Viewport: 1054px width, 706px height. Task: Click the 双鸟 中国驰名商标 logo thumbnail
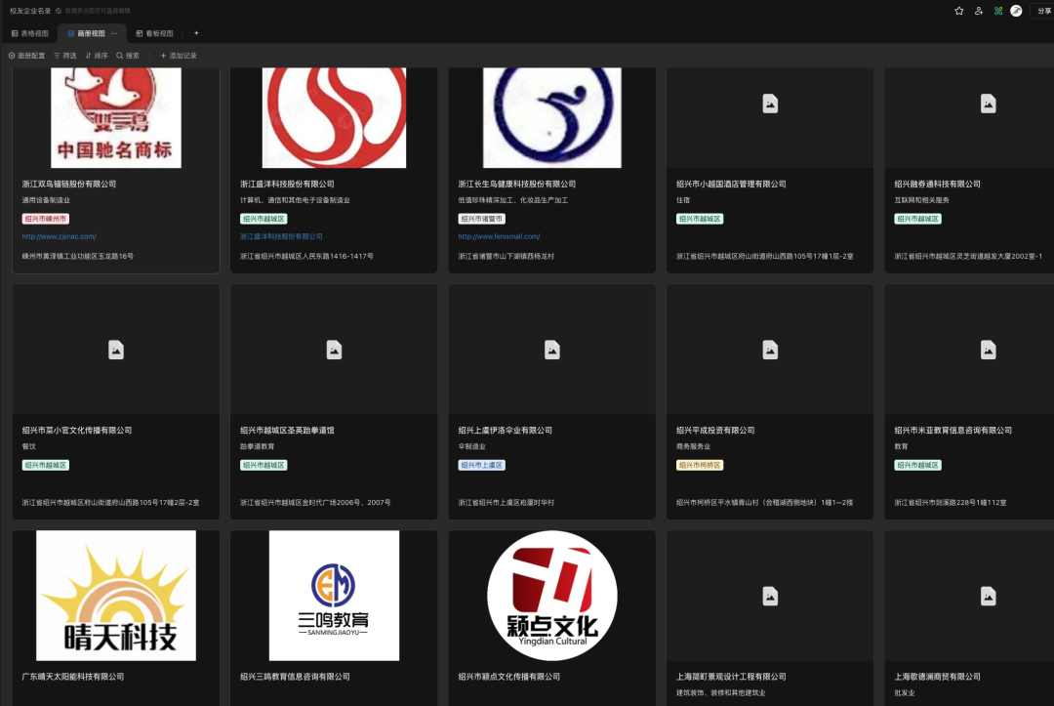(116, 117)
